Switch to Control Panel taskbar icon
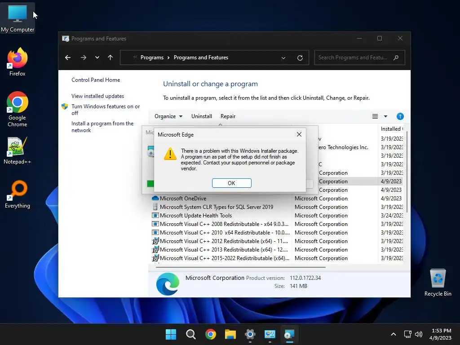460x345 pixels. click(270, 334)
